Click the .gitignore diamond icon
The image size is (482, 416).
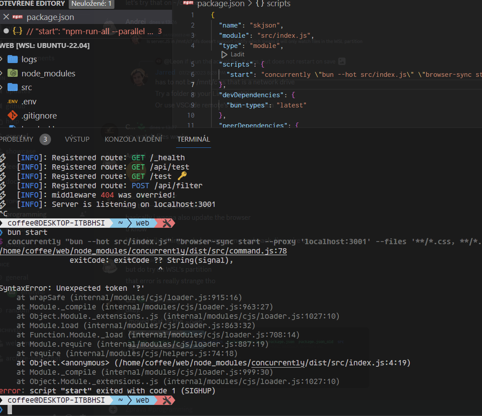click(x=12, y=115)
